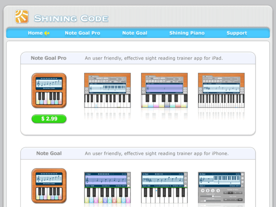This screenshot has width=276, height=207.
Task: Open the Note Goal nav item
Action: click(135, 33)
